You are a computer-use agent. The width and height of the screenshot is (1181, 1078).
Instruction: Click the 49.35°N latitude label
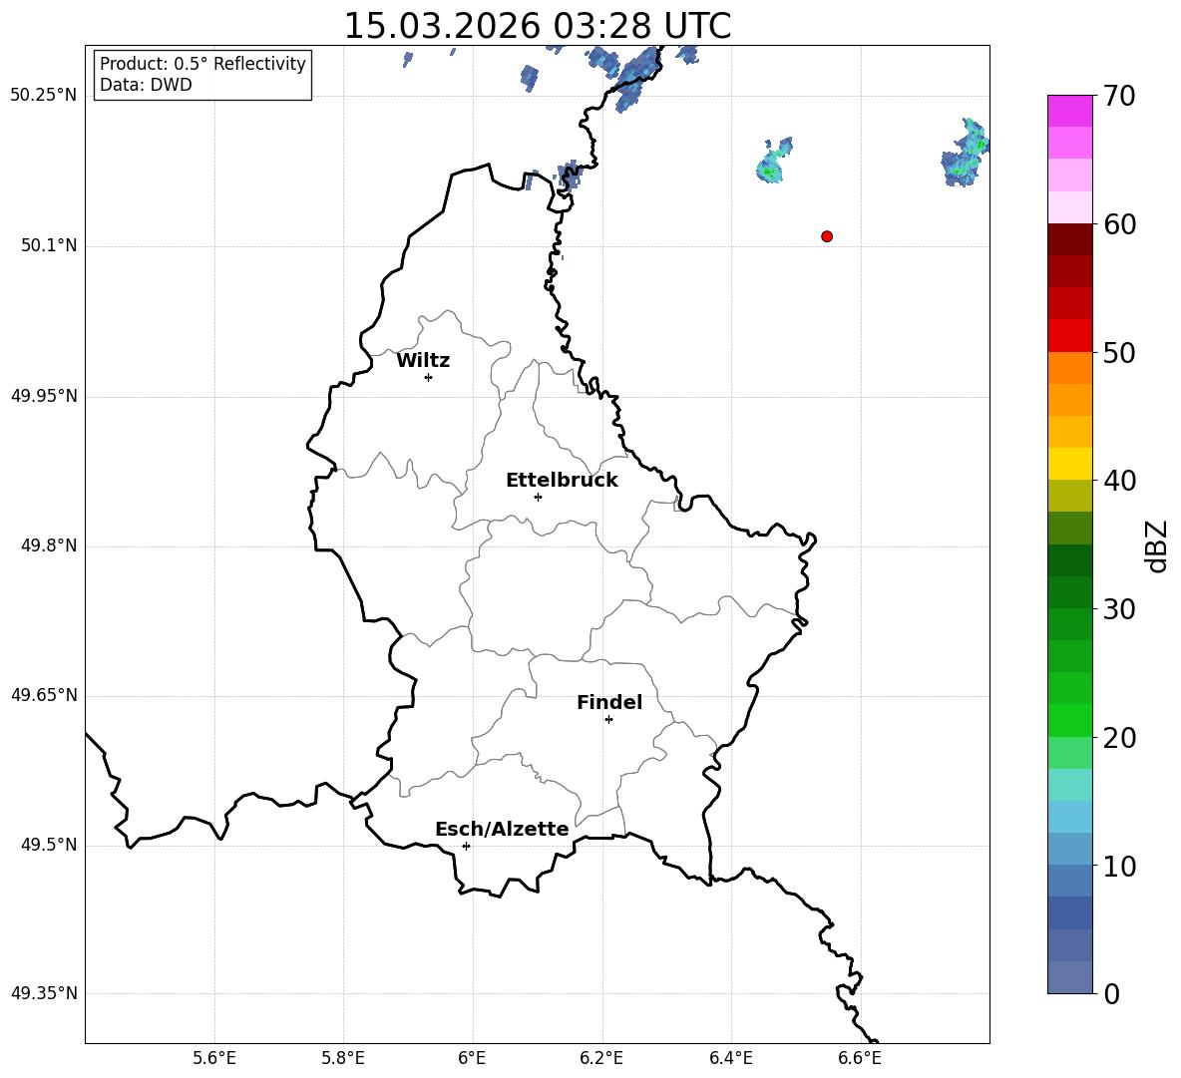click(44, 993)
